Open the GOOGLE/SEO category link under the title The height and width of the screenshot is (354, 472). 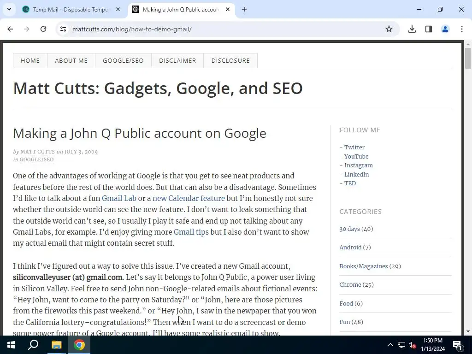point(37,159)
